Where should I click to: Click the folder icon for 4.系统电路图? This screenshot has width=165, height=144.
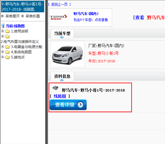tap(7, 52)
